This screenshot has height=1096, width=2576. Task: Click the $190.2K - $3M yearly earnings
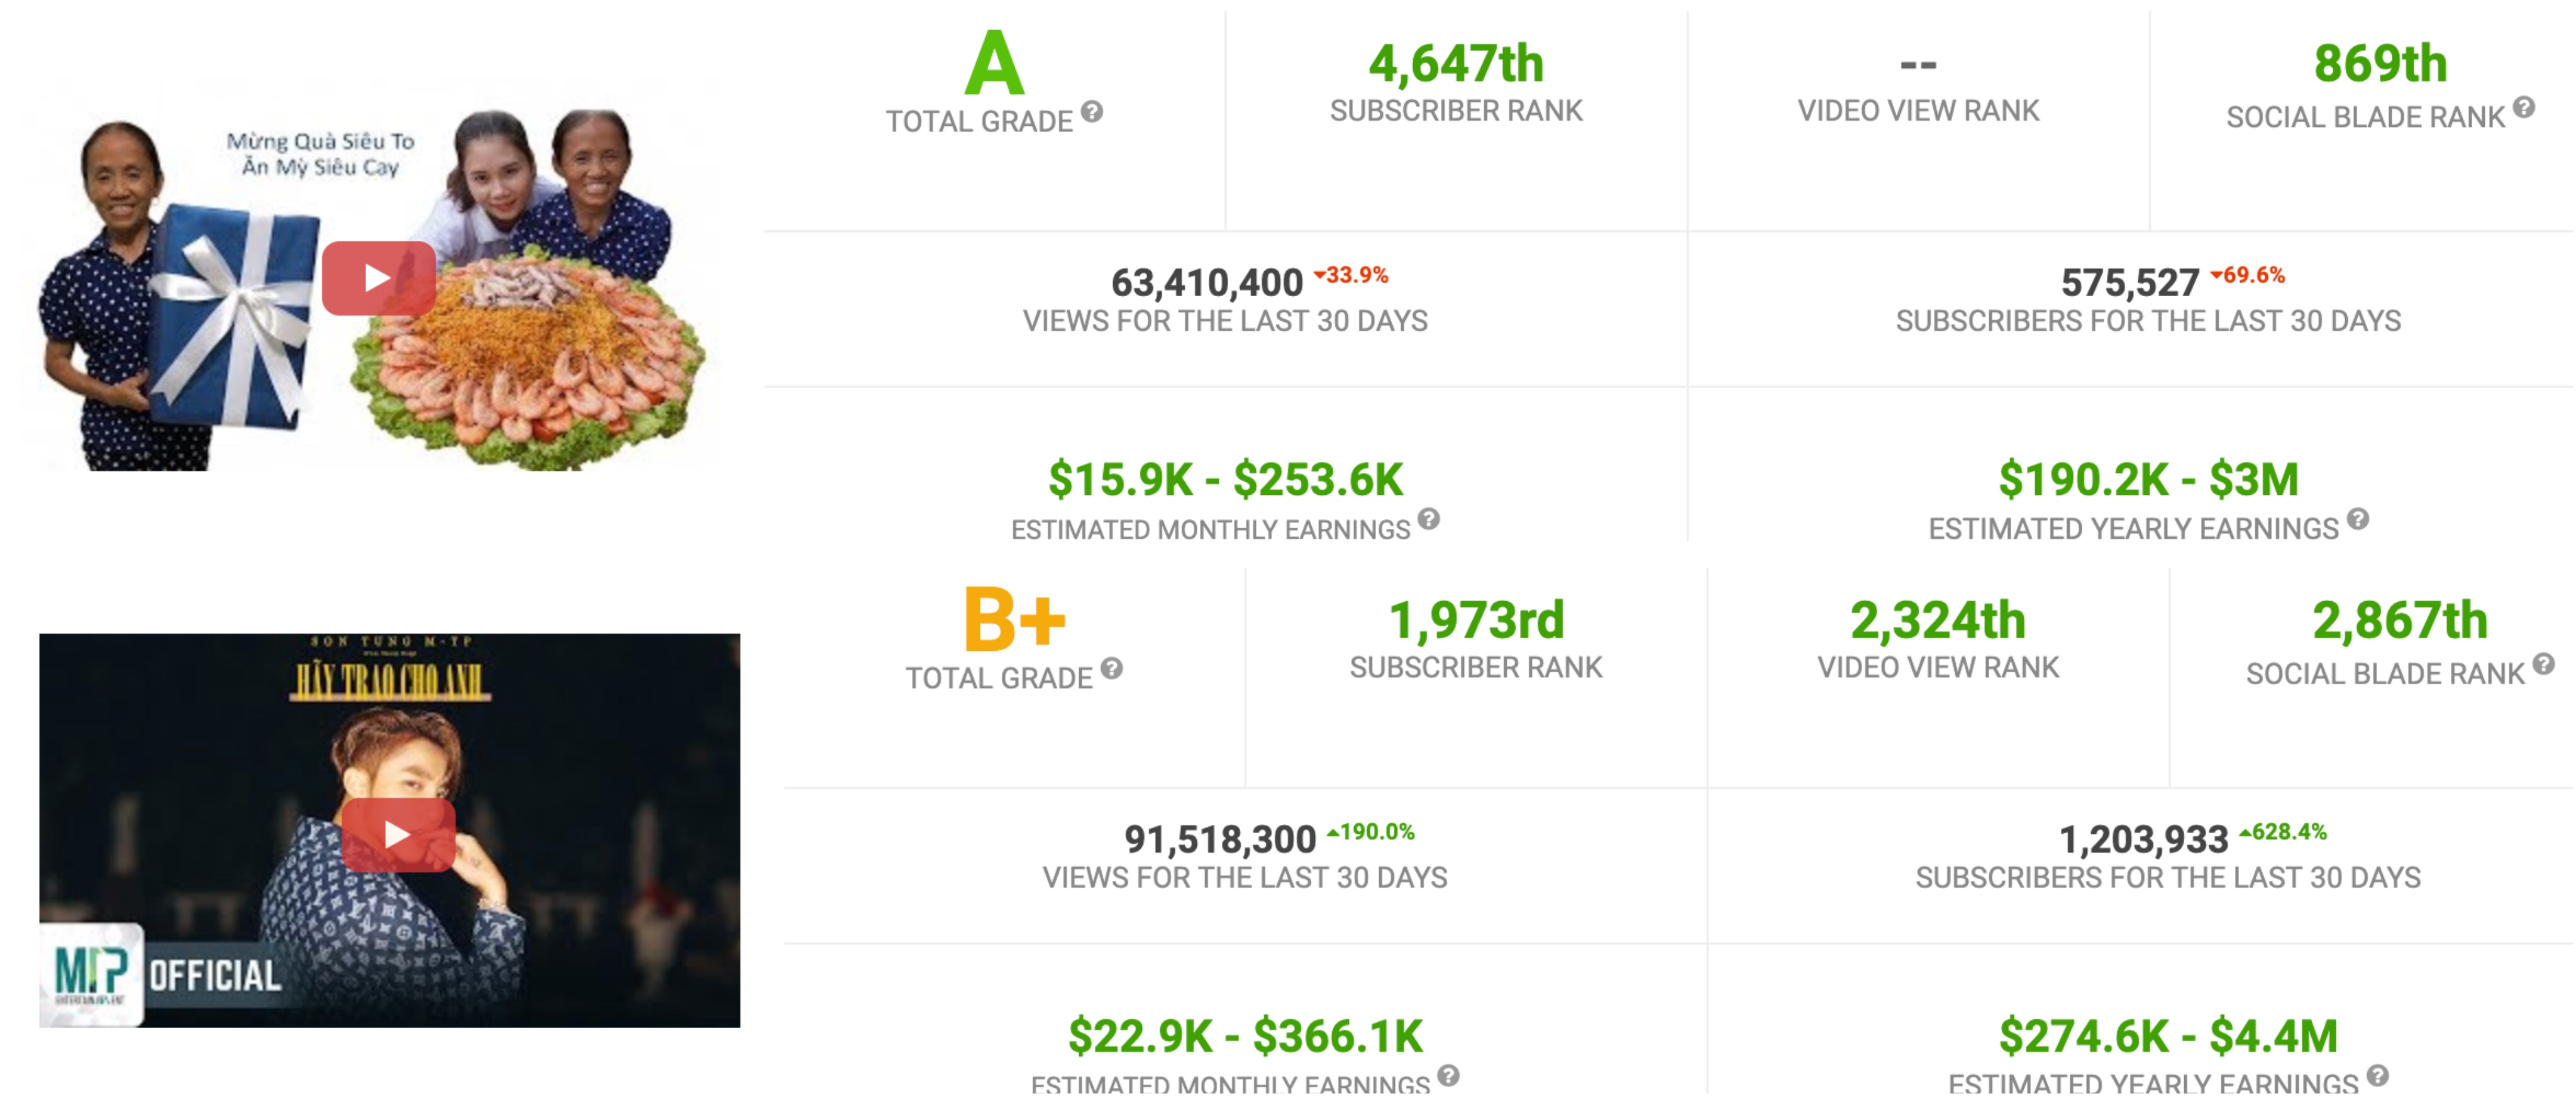click(x=2148, y=479)
